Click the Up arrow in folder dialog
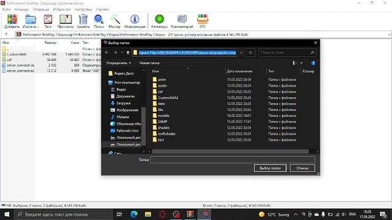392x220 pixels. 128,53
